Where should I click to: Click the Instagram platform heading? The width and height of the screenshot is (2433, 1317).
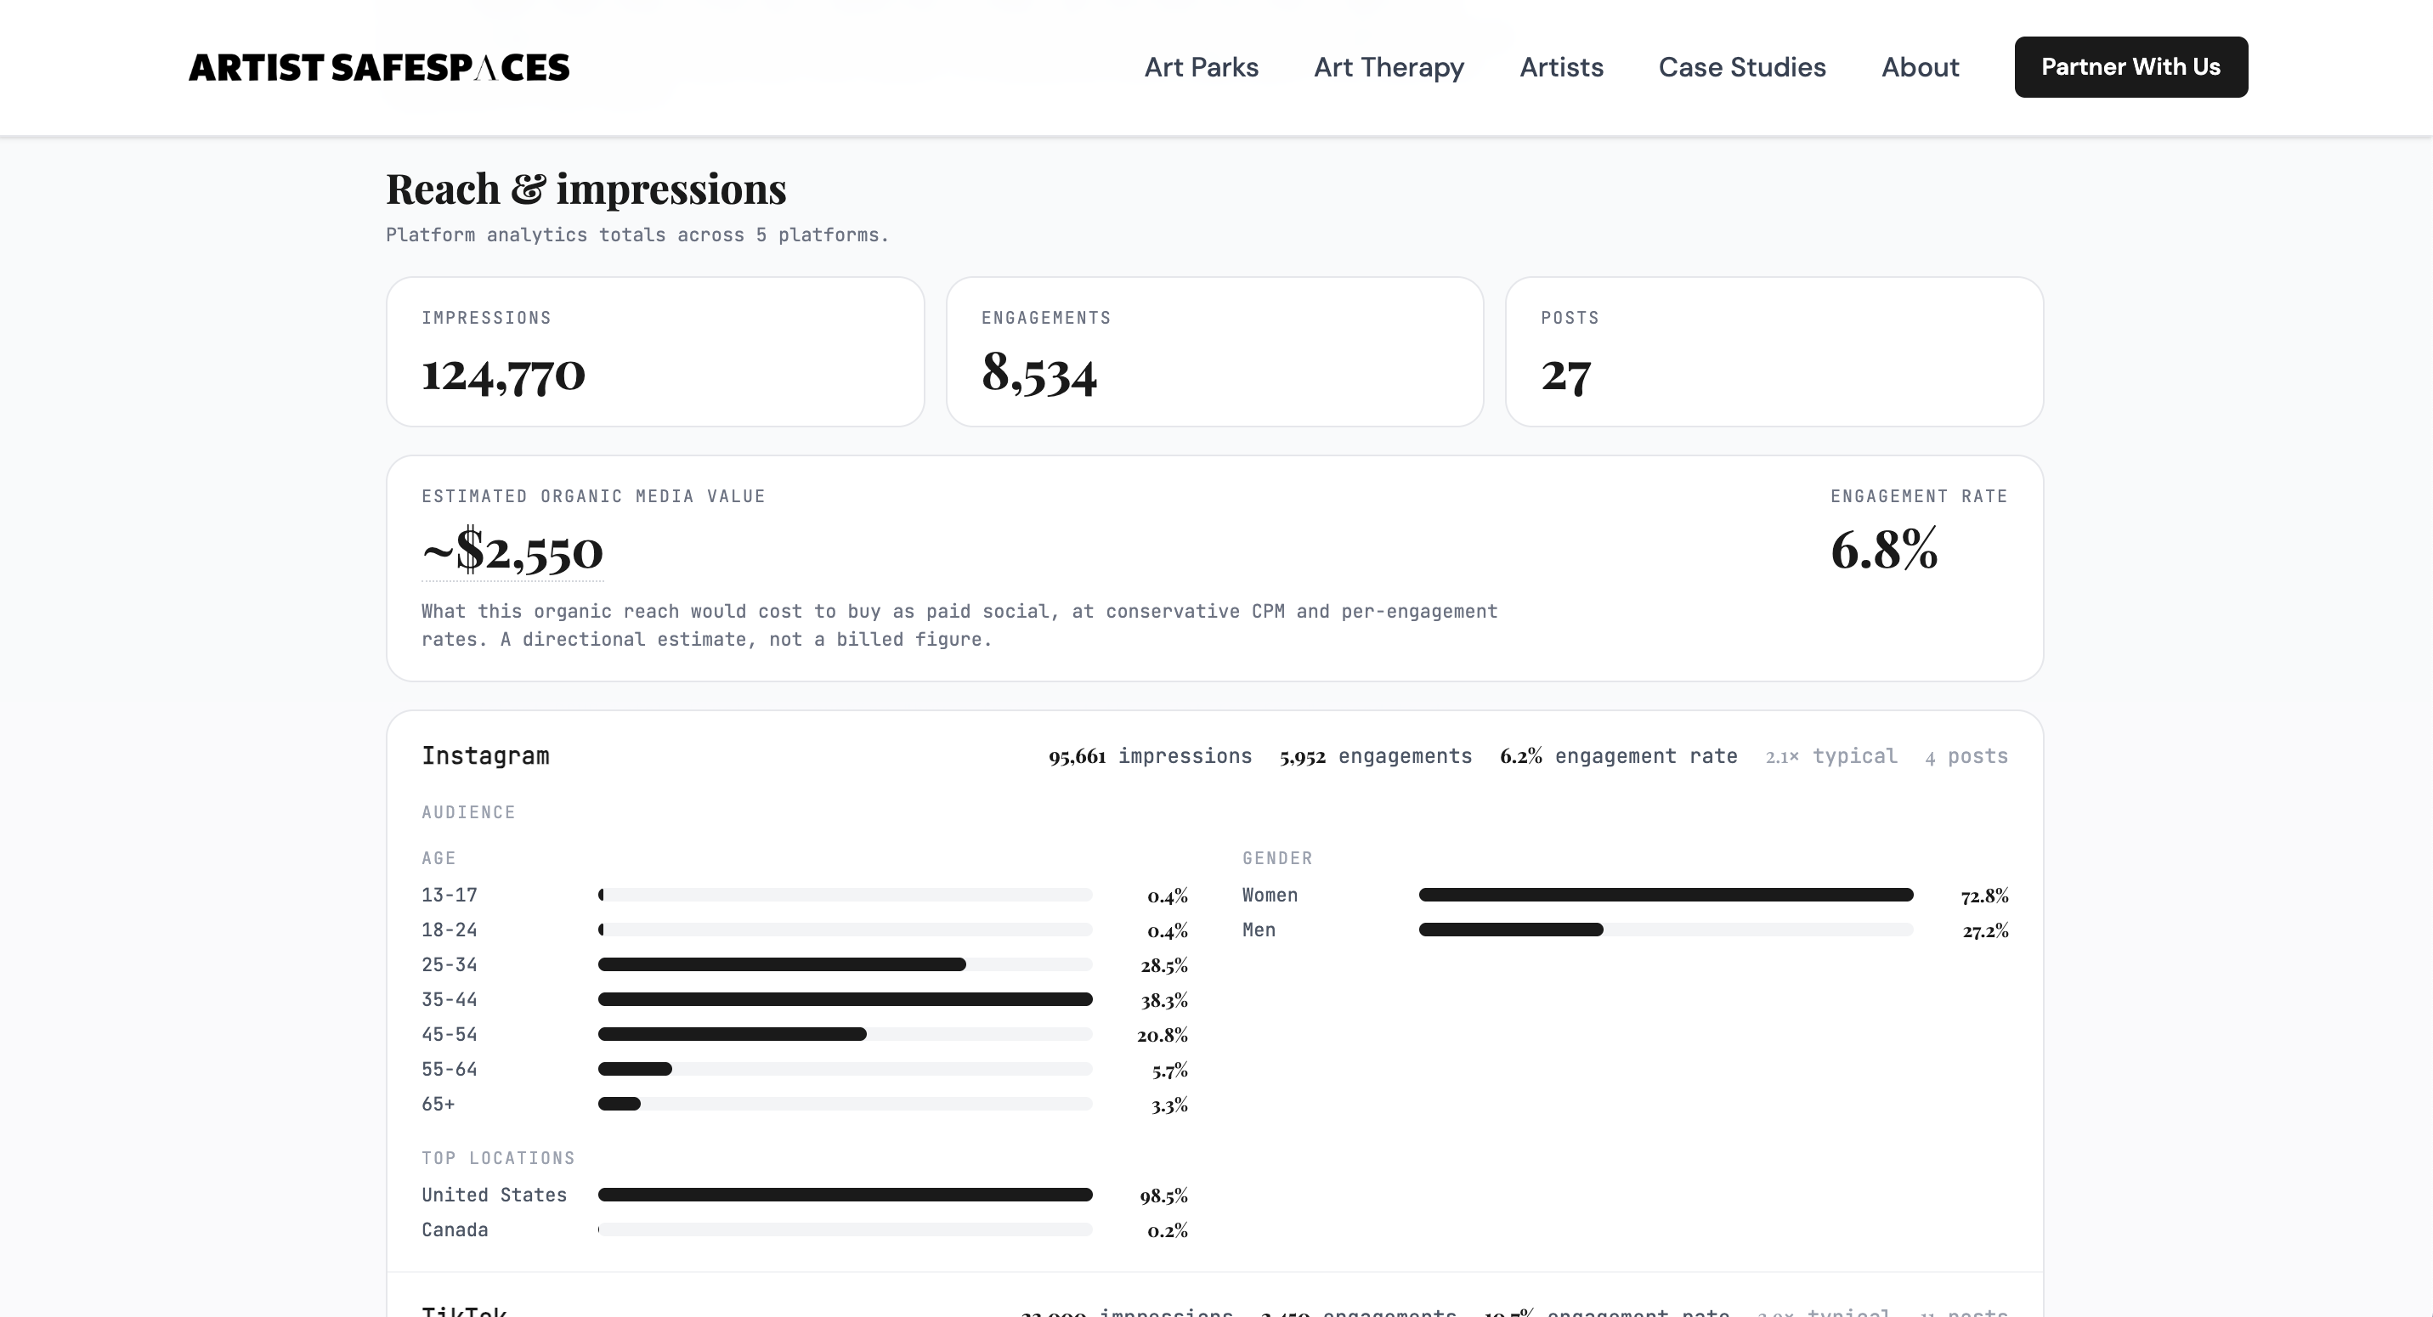coord(485,756)
